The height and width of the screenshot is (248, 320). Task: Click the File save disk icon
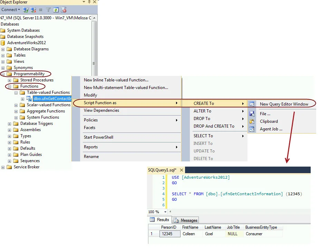[252, 114]
